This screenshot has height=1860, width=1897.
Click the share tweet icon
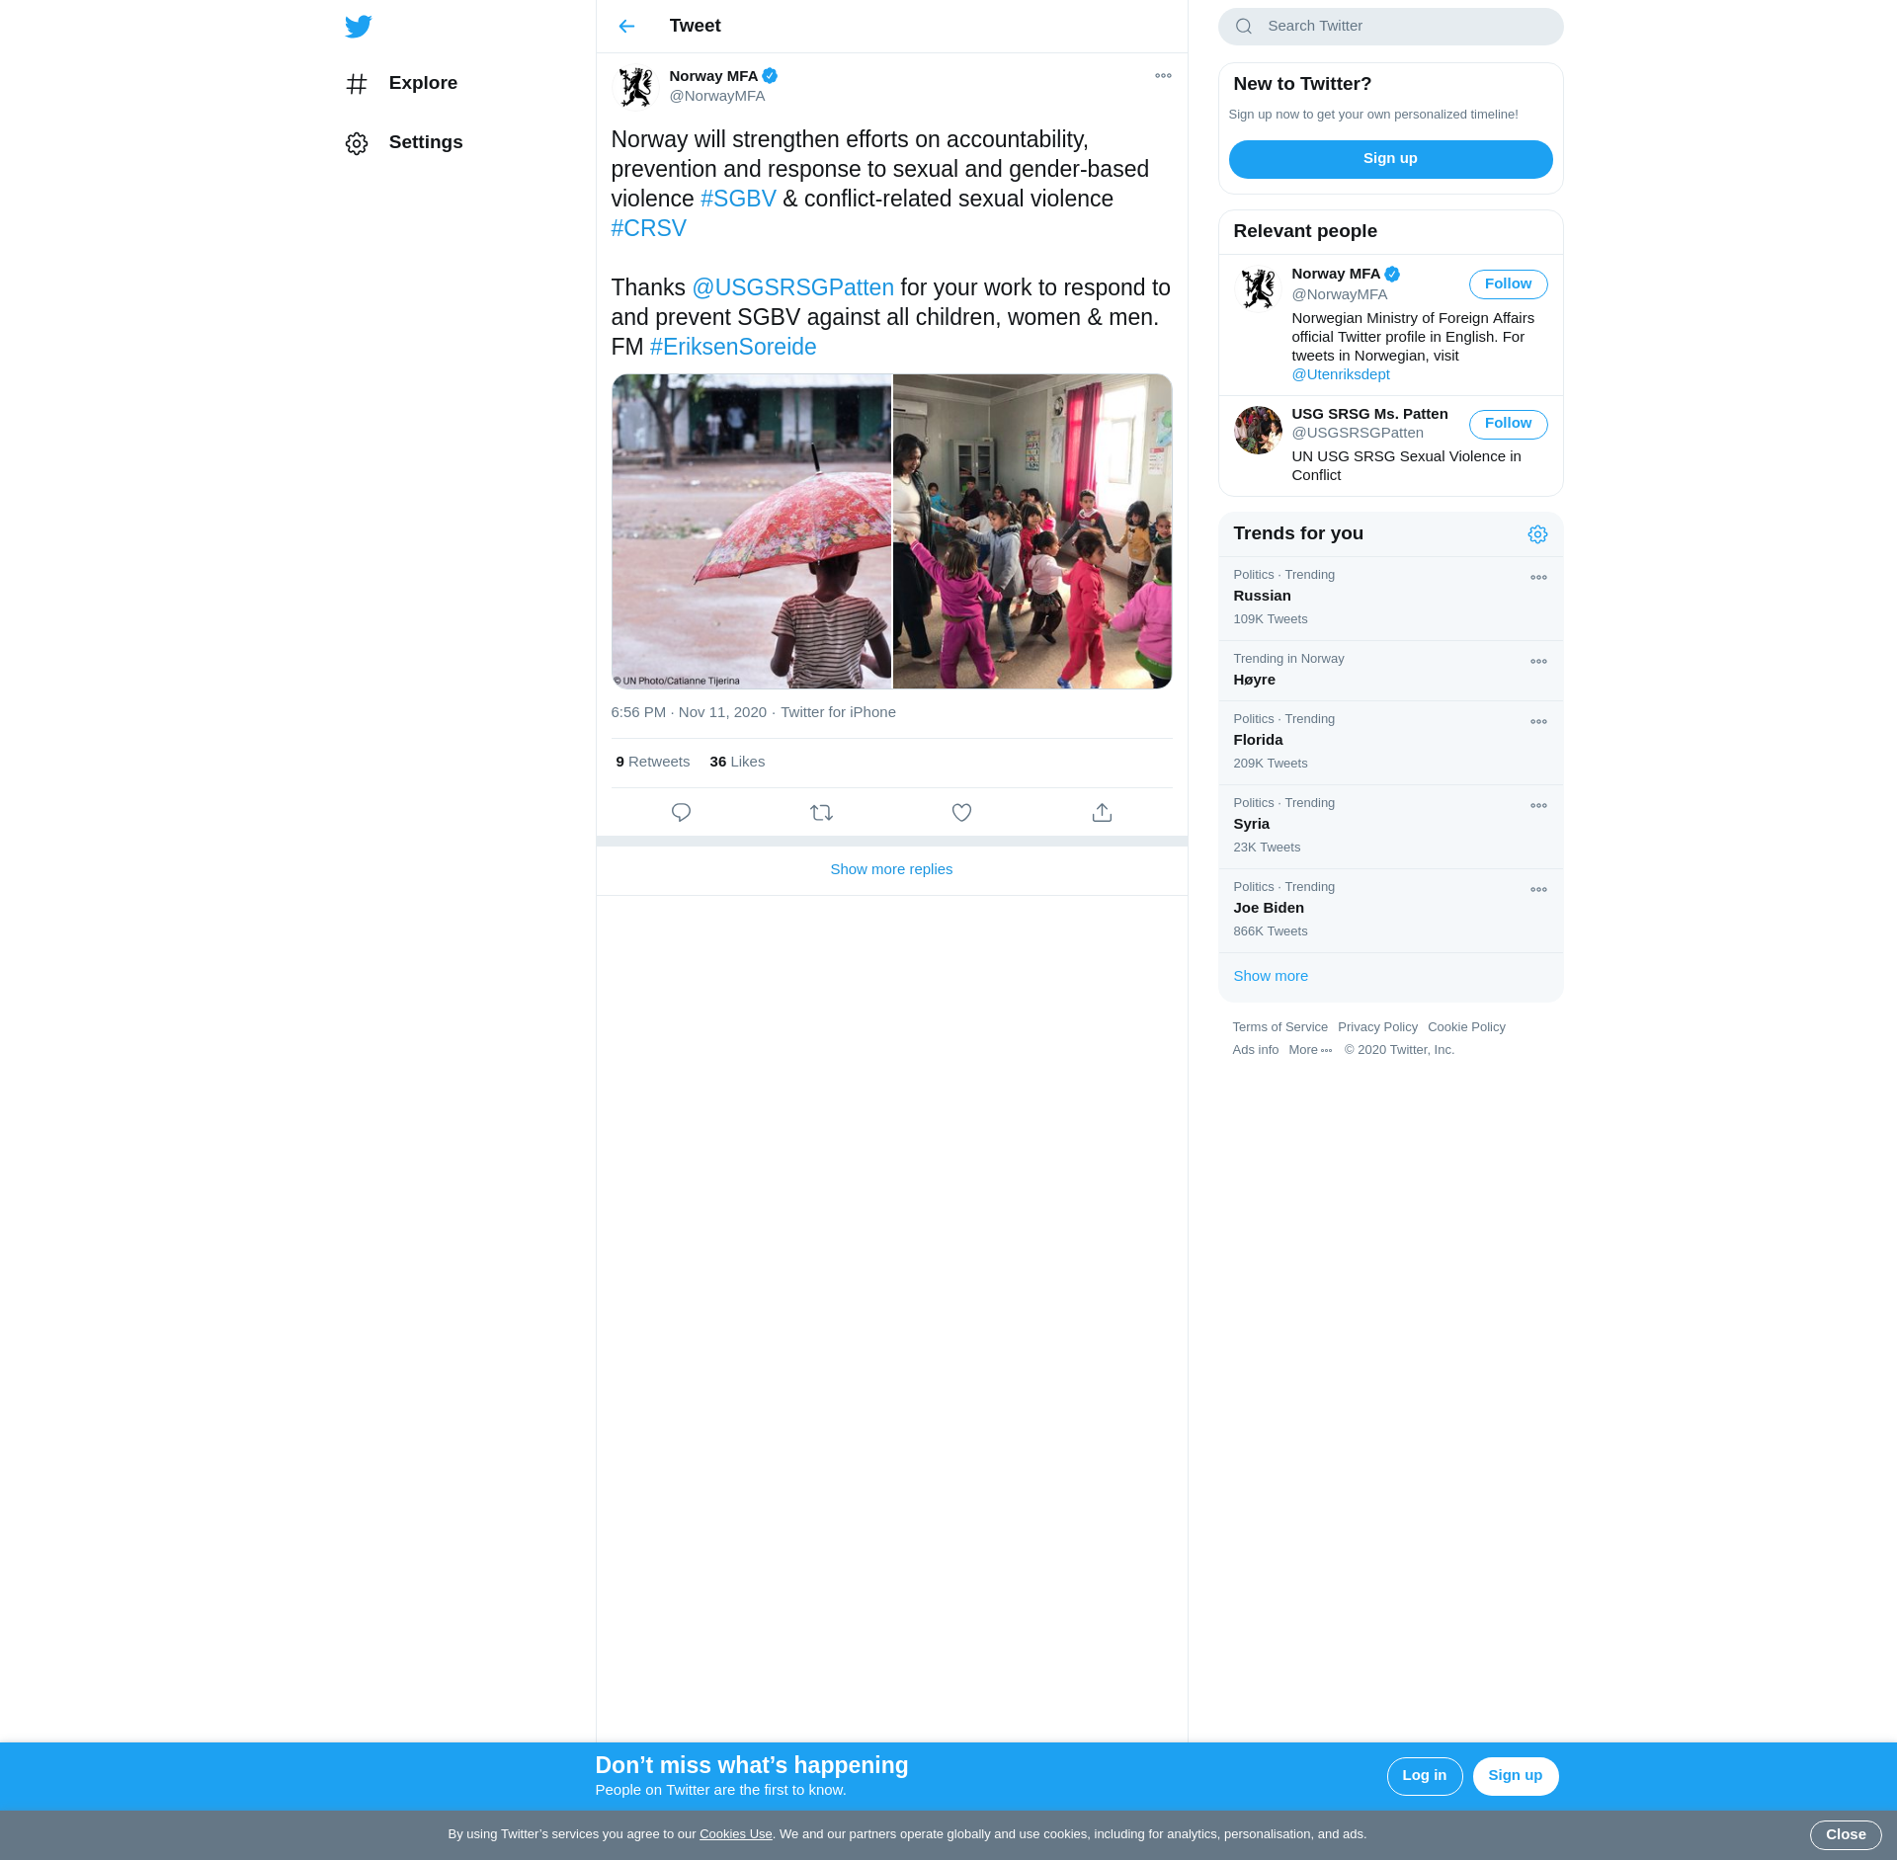(1102, 812)
